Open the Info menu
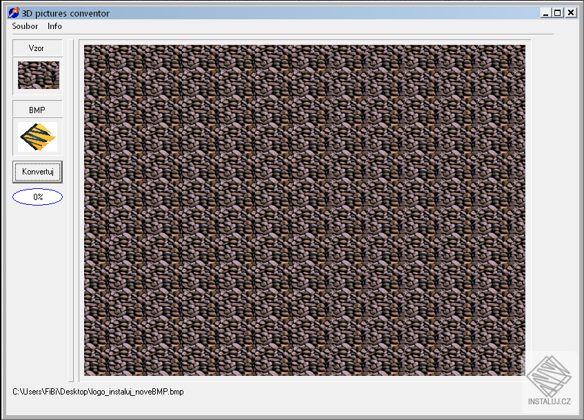 tap(54, 26)
